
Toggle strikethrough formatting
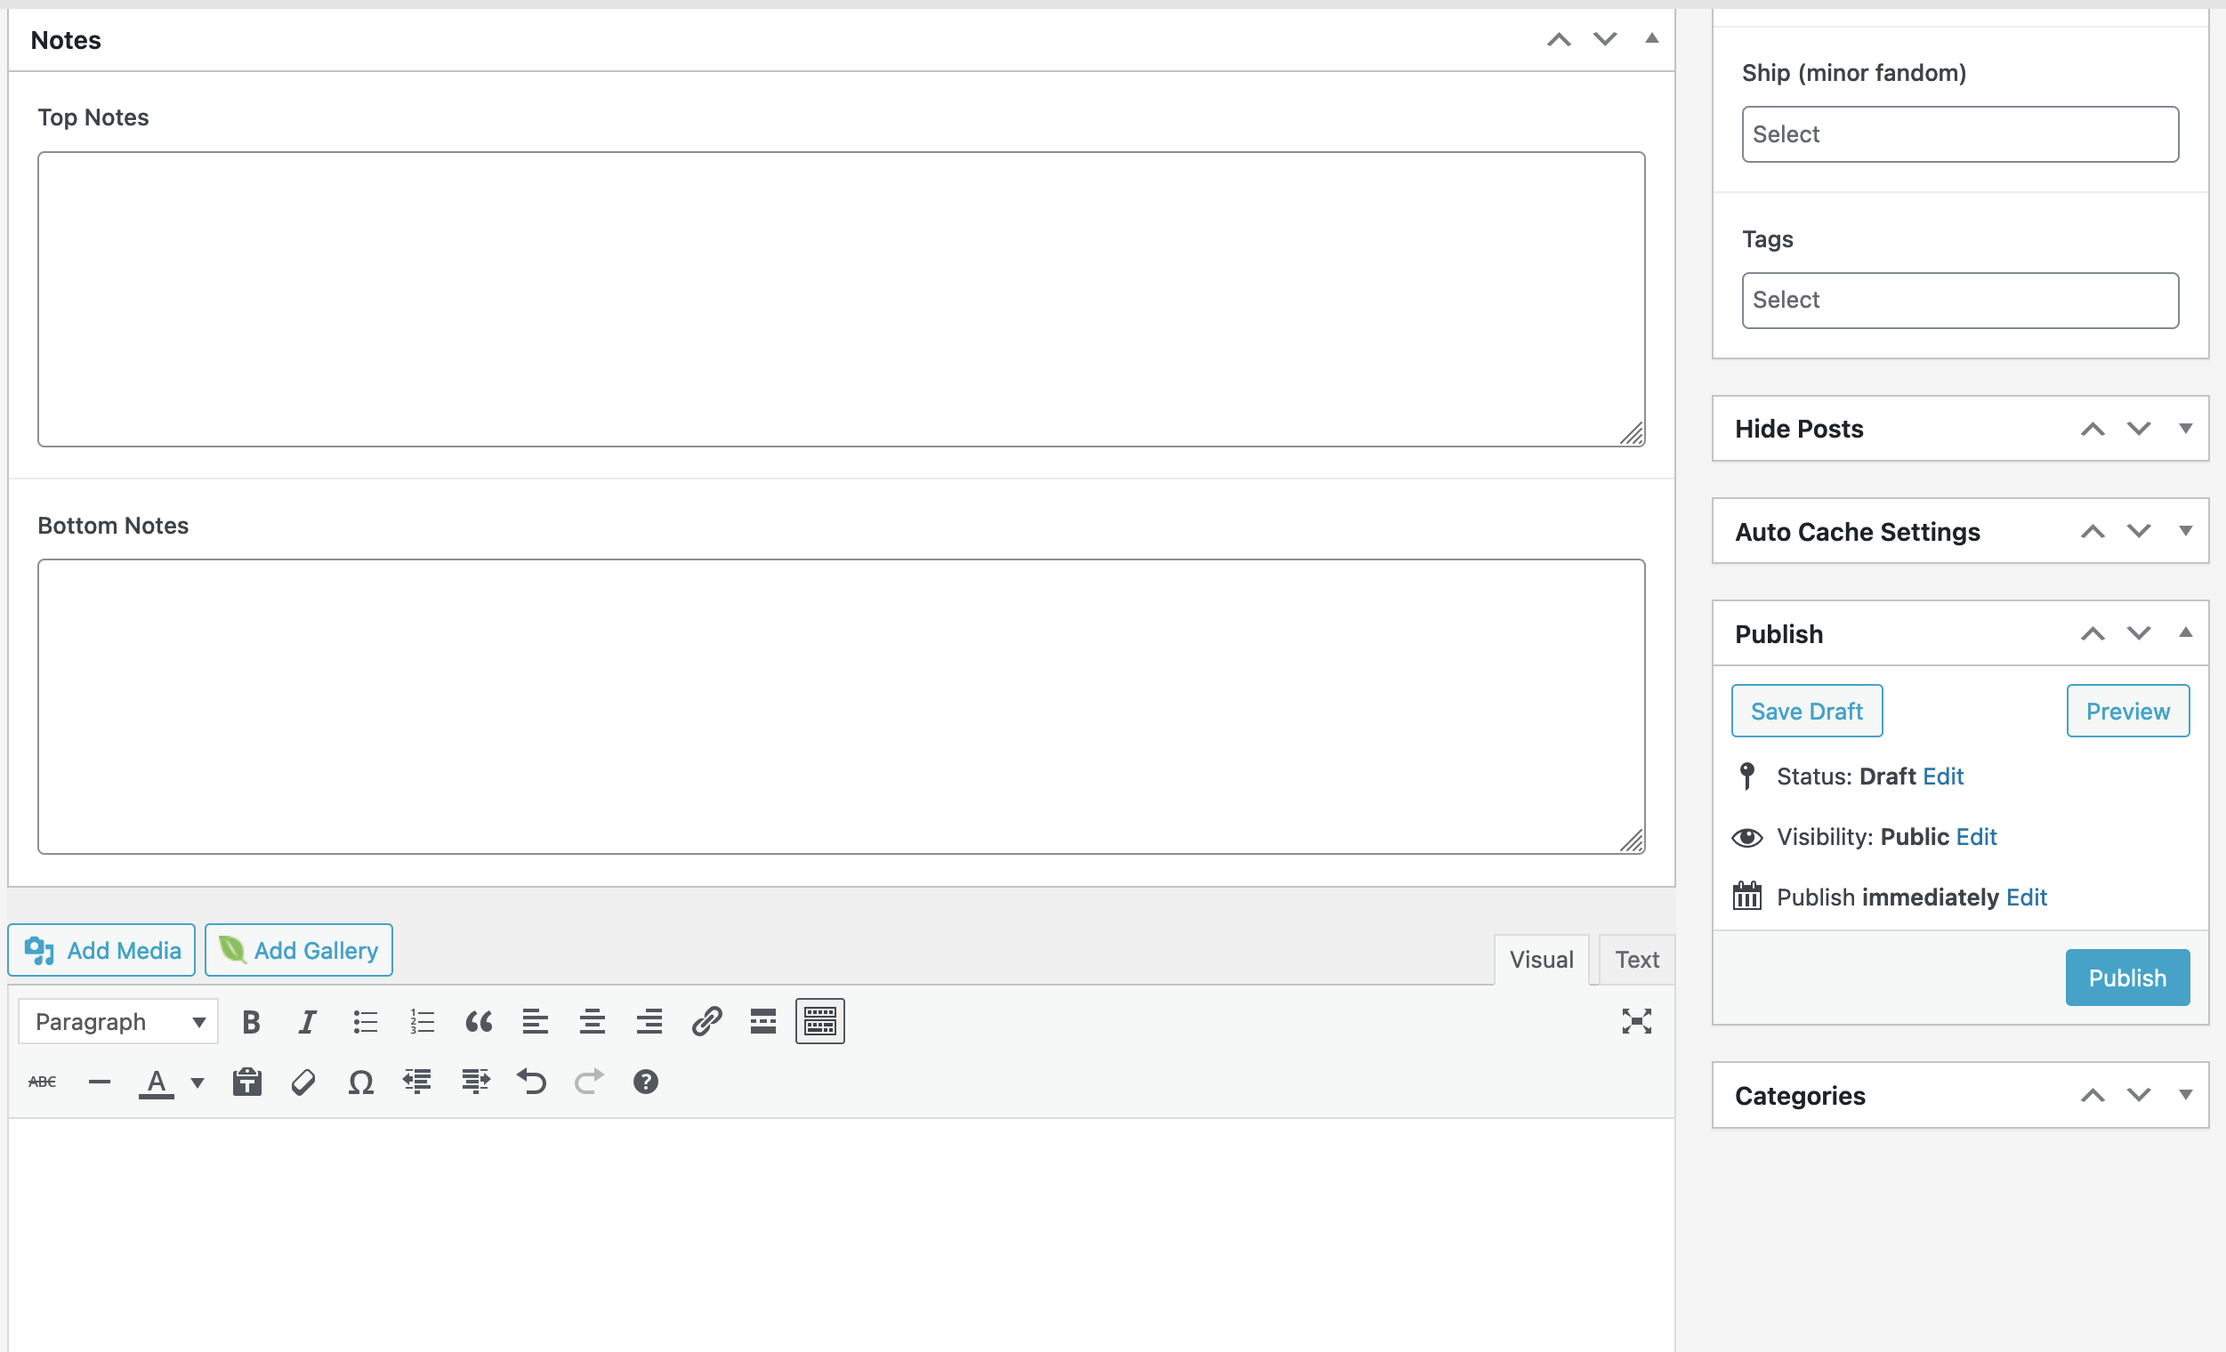coord(42,1081)
